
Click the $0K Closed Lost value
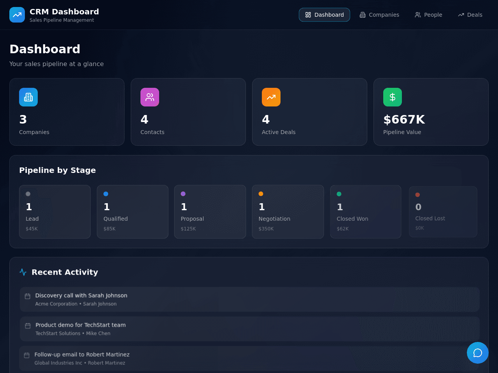coord(419,228)
